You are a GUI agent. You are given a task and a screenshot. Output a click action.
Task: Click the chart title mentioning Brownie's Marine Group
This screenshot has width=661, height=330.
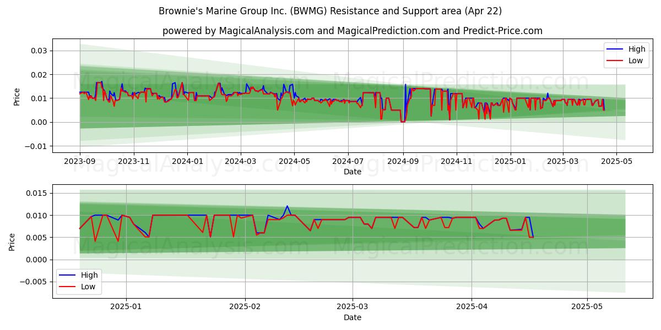coord(330,11)
